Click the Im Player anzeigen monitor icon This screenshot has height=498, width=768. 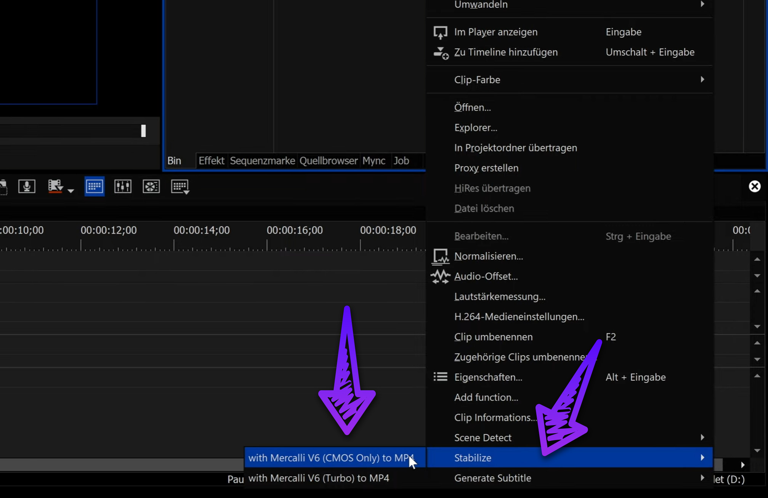pyautogui.click(x=440, y=32)
